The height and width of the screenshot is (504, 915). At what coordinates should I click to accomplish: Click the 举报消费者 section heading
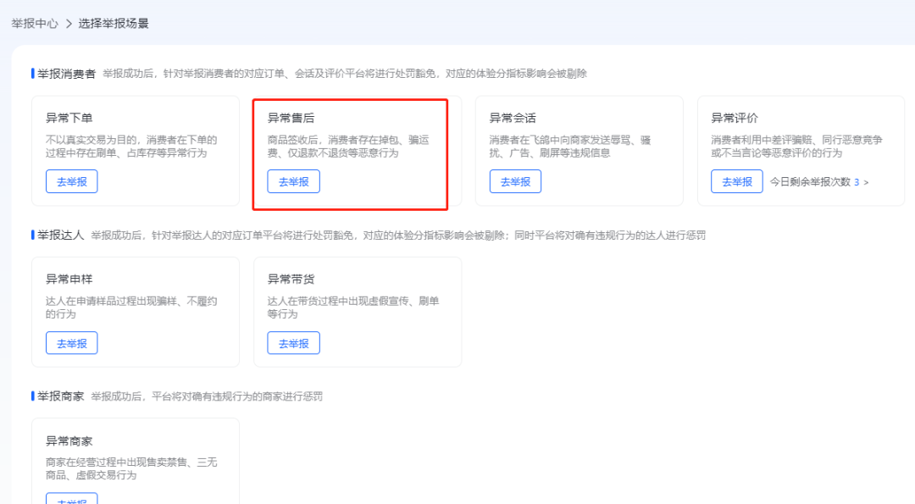pyautogui.click(x=66, y=74)
